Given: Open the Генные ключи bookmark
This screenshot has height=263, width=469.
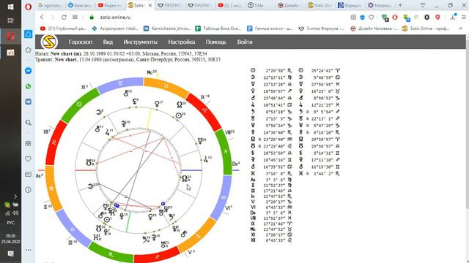Looking at the screenshot, I should [x=270, y=28].
